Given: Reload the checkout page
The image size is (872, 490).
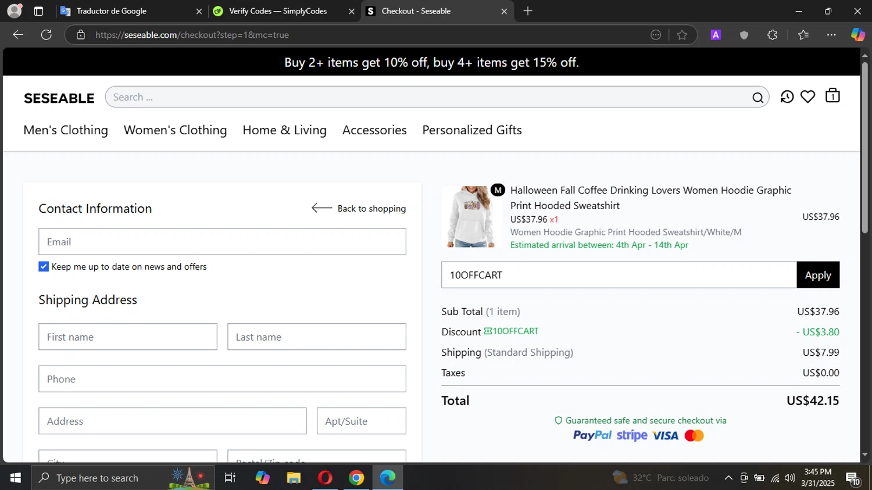Looking at the screenshot, I should [x=47, y=35].
